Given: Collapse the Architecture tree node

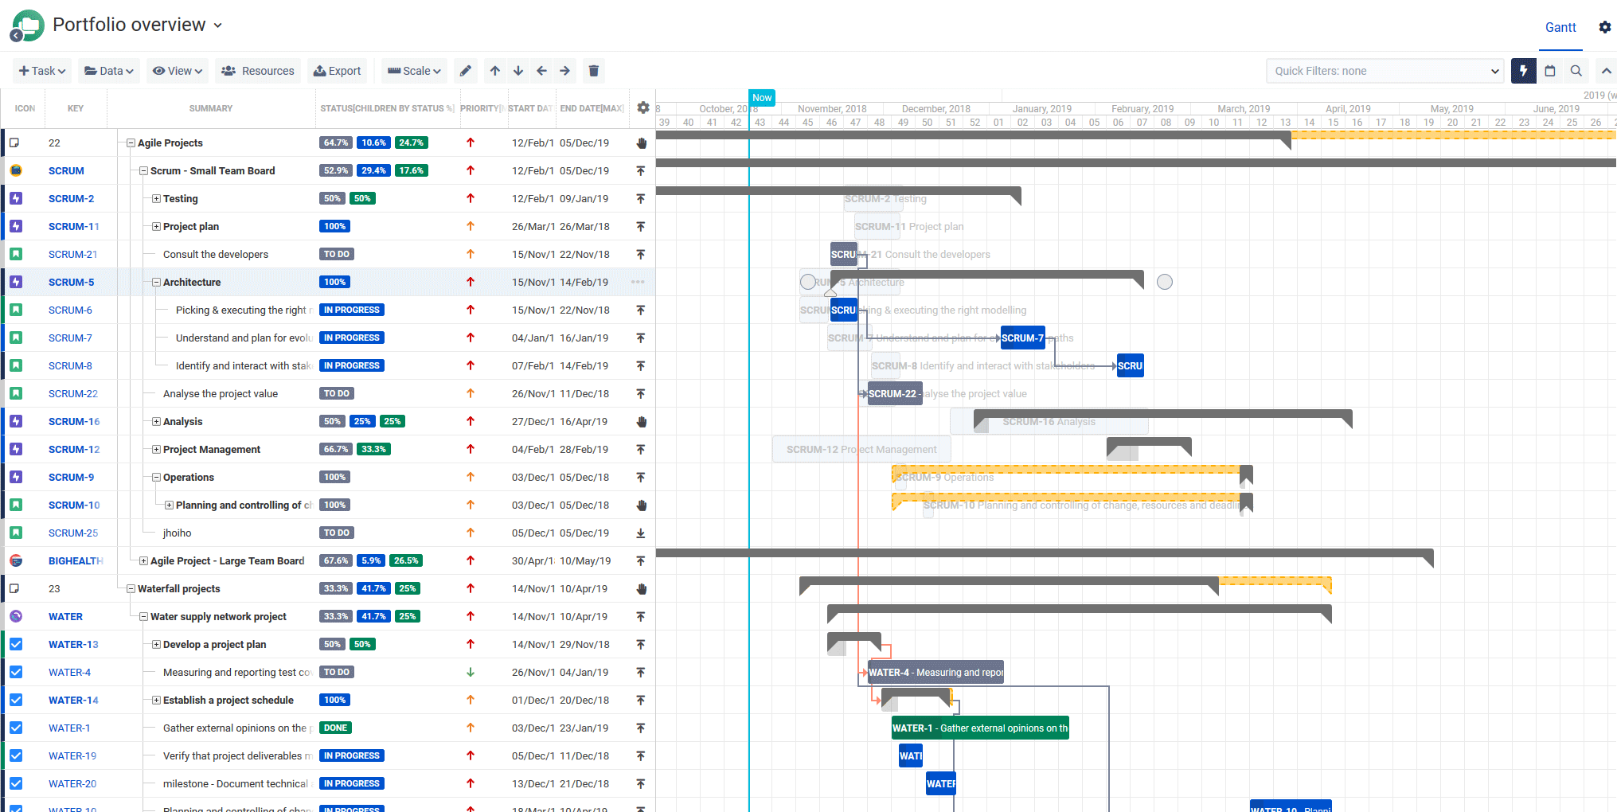Looking at the screenshot, I should [x=157, y=283].
